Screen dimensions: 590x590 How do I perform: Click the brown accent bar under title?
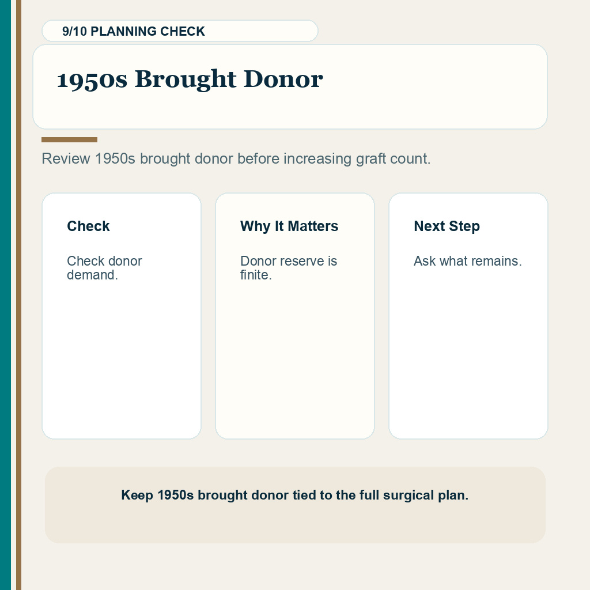(69, 139)
